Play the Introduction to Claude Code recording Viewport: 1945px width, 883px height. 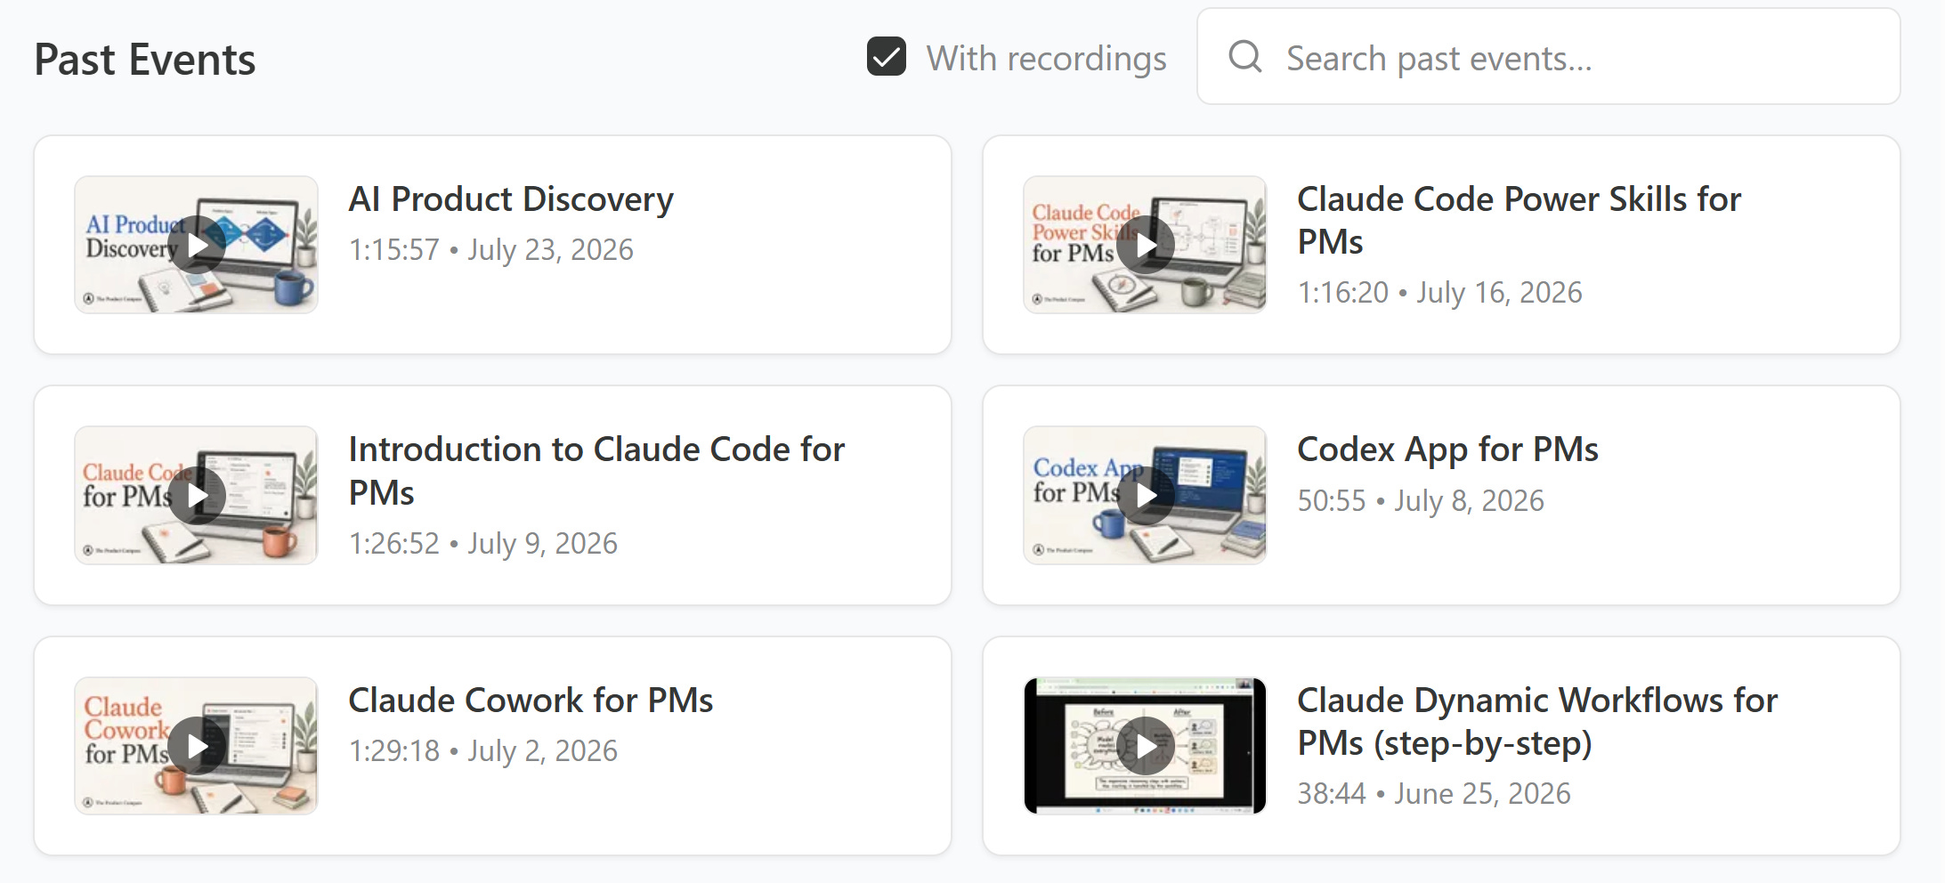197,495
